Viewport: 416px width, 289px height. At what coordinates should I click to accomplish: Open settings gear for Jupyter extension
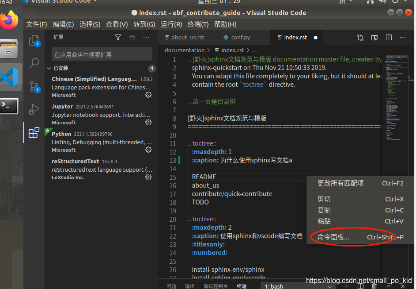(148, 122)
